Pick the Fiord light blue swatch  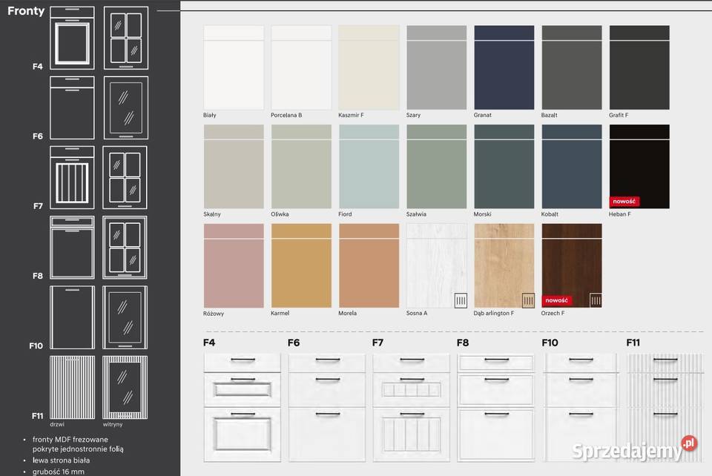[369, 167]
